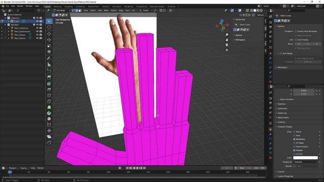Toggle Wireframe checkbox in Viewport Display
The width and height of the screenshot is (324, 182).
click(294, 140)
